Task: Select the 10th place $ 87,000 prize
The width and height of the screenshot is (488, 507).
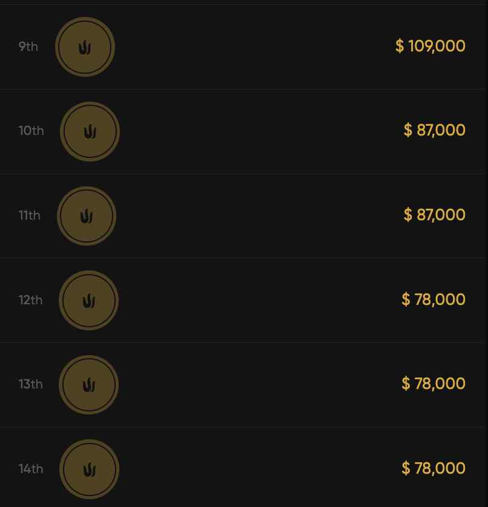Action: coord(434,130)
